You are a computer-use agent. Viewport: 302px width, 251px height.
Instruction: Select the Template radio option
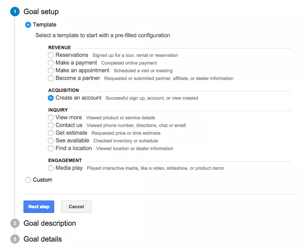pos(29,25)
